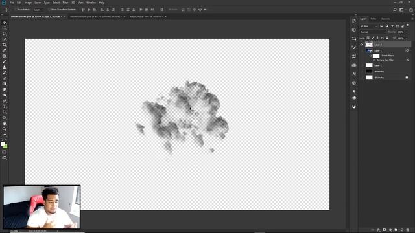Select the Hand tool
Image resolution: width=415 pixels, height=233 pixels.
click(5, 124)
